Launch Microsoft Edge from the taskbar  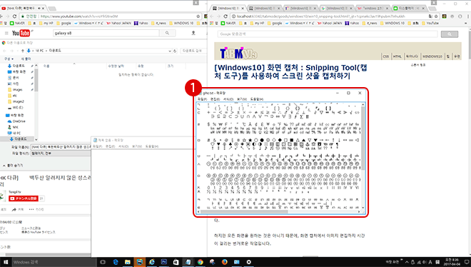(116, 262)
